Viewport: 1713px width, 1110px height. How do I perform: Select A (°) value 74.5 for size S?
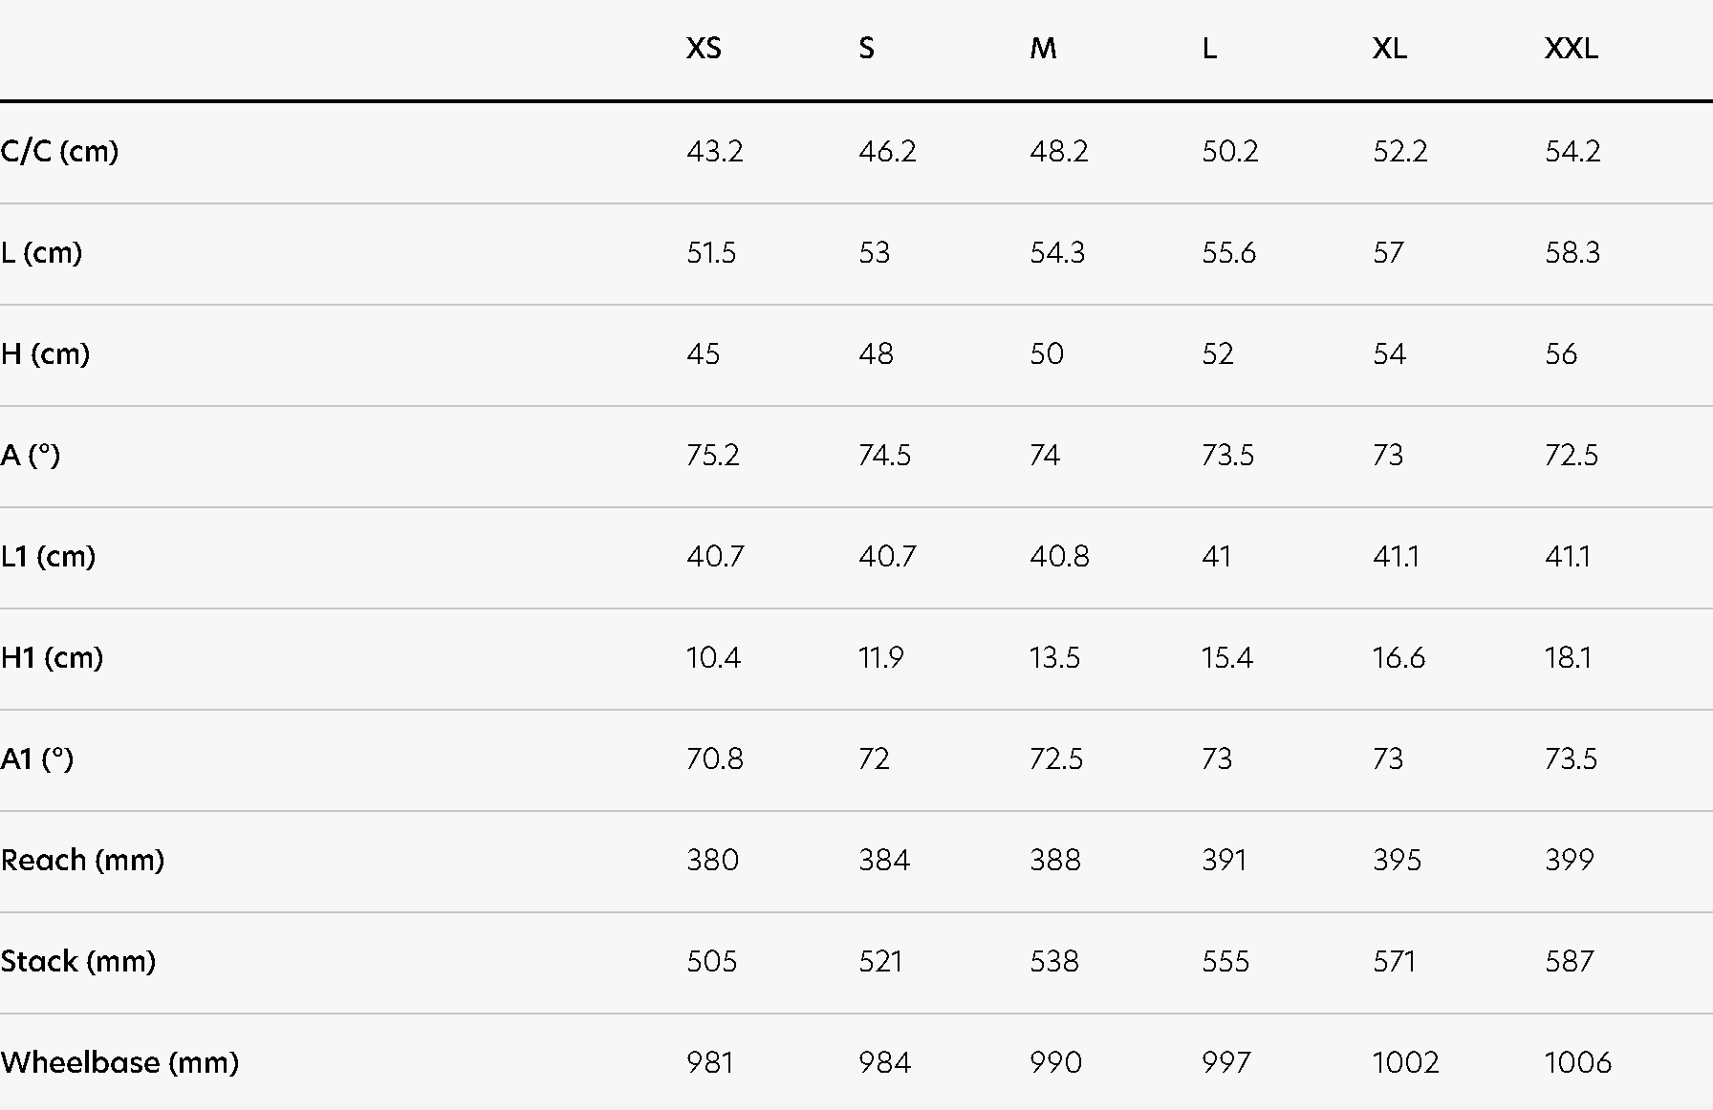tap(884, 456)
